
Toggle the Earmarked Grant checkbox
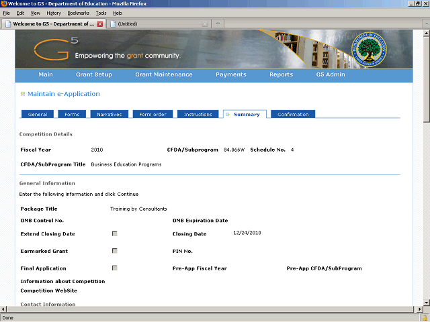coord(115,251)
